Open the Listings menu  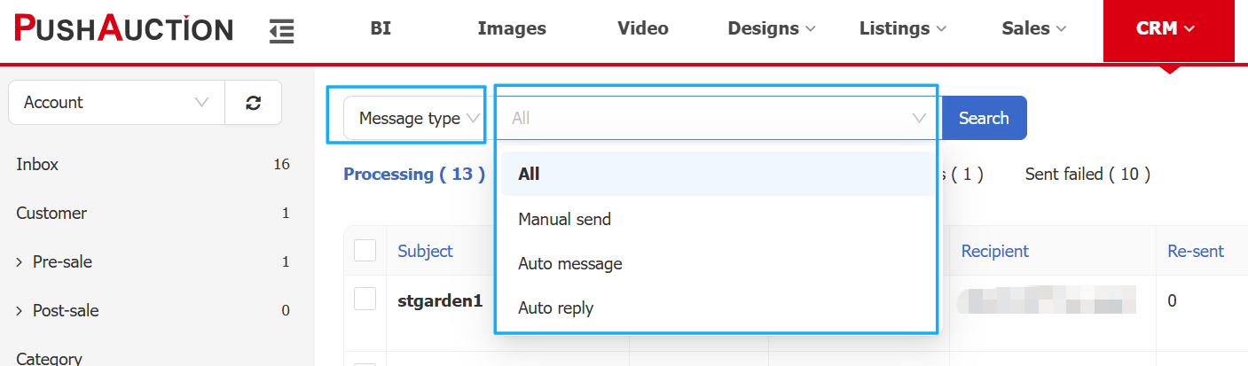tap(902, 29)
